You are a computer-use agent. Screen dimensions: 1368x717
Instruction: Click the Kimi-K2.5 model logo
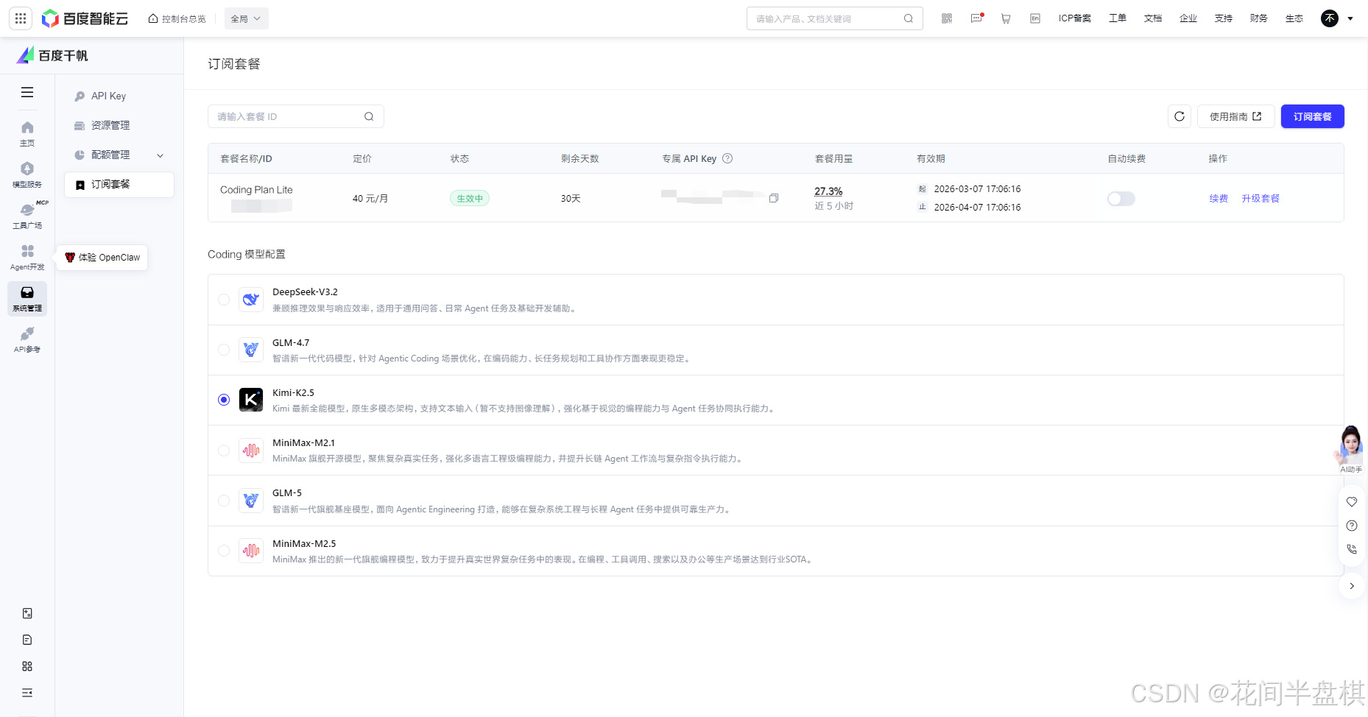click(x=251, y=400)
